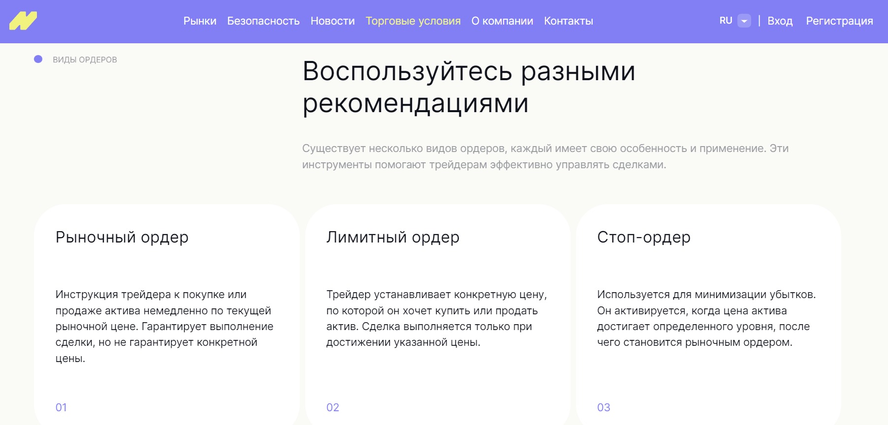888x425 pixels.
Task: Navigate to Контакты
Action: point(569,21)
